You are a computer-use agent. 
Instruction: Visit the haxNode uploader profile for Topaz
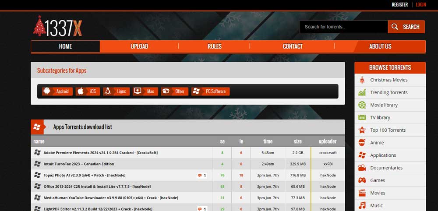328,175
